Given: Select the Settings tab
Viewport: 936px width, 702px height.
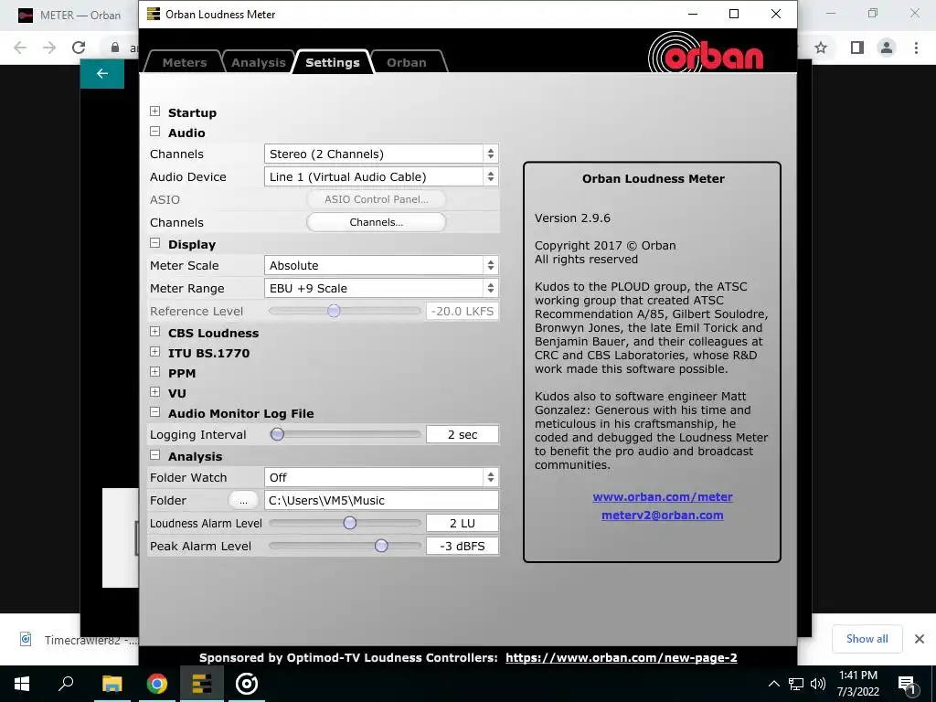Looking at the screenshot, I should click(x=333, y=62).
